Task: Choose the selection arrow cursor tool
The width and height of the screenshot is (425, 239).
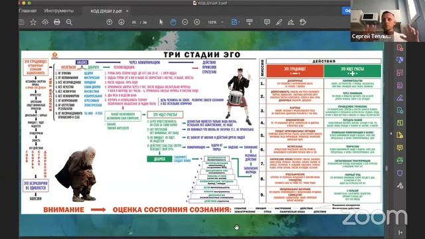Action: point(161,22)
